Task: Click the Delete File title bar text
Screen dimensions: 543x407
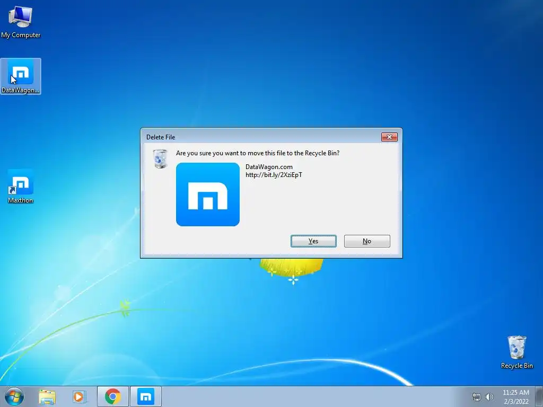Action: pos(161,137)
